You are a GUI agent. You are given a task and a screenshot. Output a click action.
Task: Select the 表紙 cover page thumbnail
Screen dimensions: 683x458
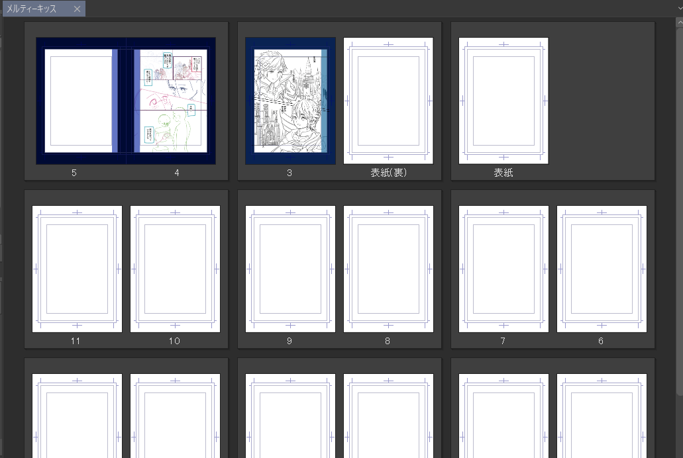503,101
